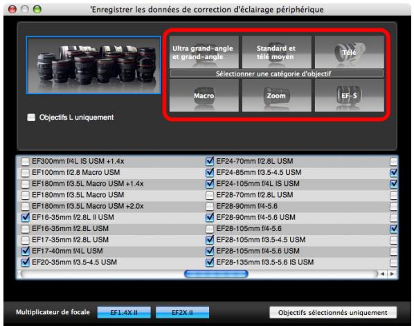Check EF180mm f/3.5L Macro USM +1.4x
Screen dimensions: 414x326
point(26,184)
